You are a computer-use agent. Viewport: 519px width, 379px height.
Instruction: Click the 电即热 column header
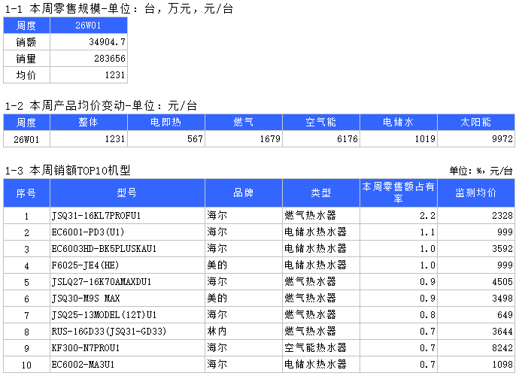[x=165, y=123]
